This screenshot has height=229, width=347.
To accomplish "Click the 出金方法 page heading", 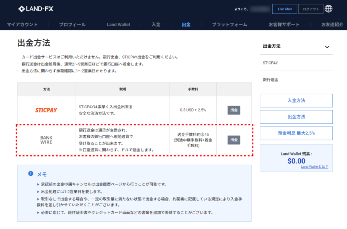I will 34,43.
